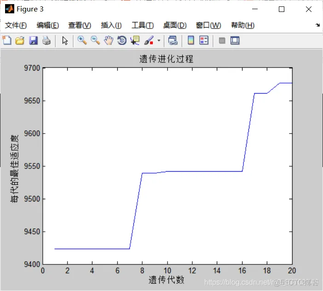Click the Show Plot Tools and Dock icon

(235, 40)
